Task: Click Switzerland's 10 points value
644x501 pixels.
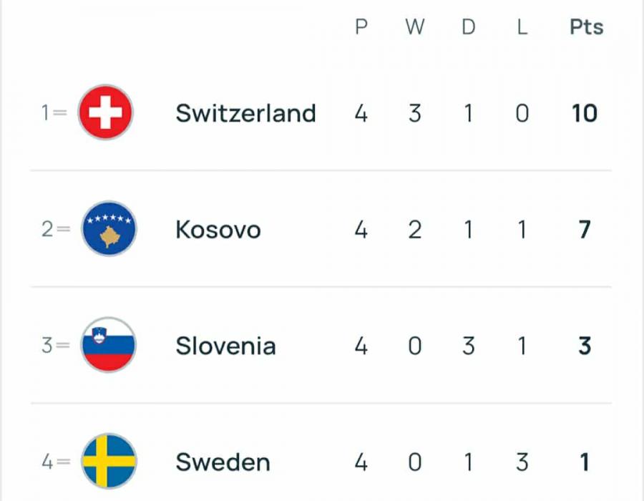Action: 585,113
